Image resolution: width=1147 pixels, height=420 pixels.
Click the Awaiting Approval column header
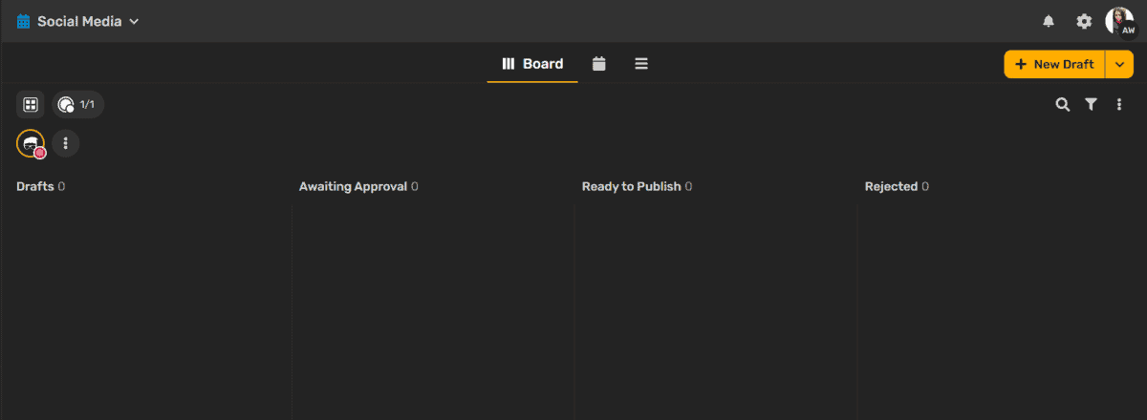(353, 186)
